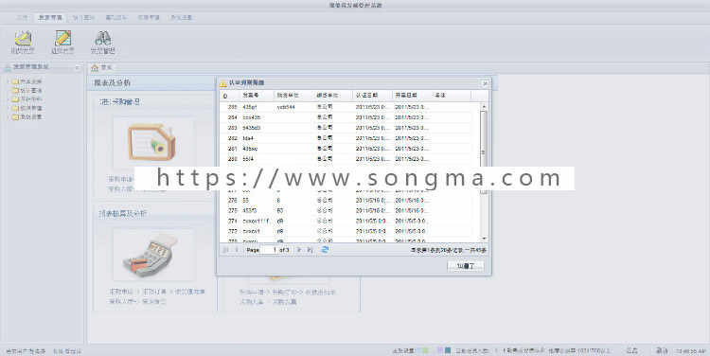Click the page number input field

270,250
